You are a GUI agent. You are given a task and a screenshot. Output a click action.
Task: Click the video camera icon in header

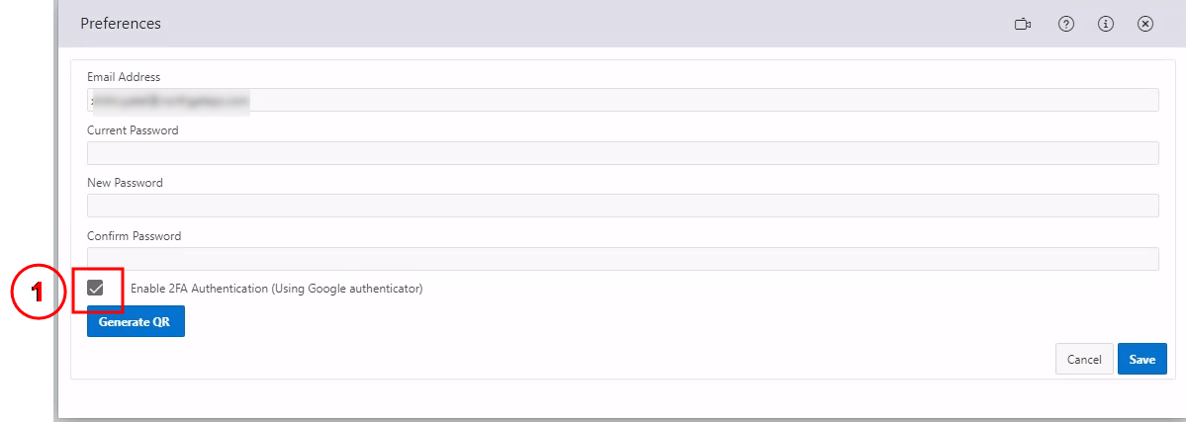(1023, 24)
